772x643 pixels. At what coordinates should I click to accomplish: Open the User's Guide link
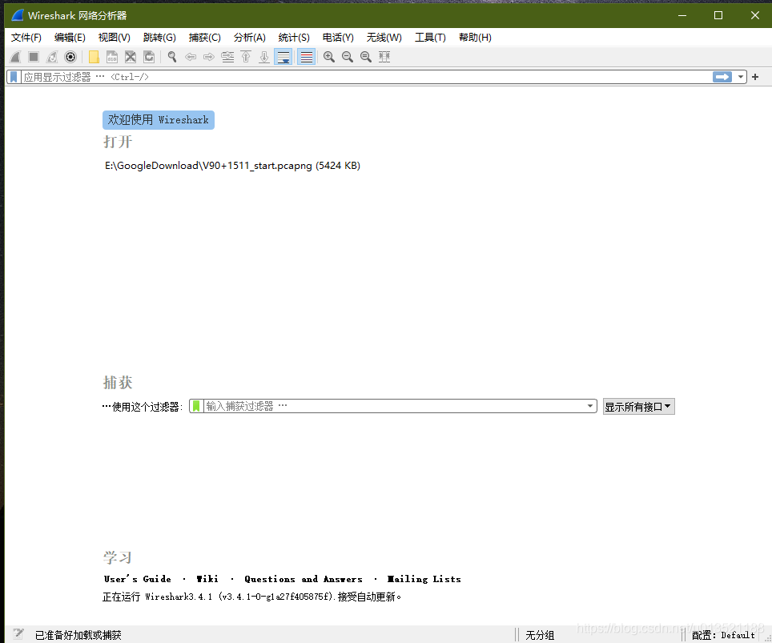pos(138,579)
